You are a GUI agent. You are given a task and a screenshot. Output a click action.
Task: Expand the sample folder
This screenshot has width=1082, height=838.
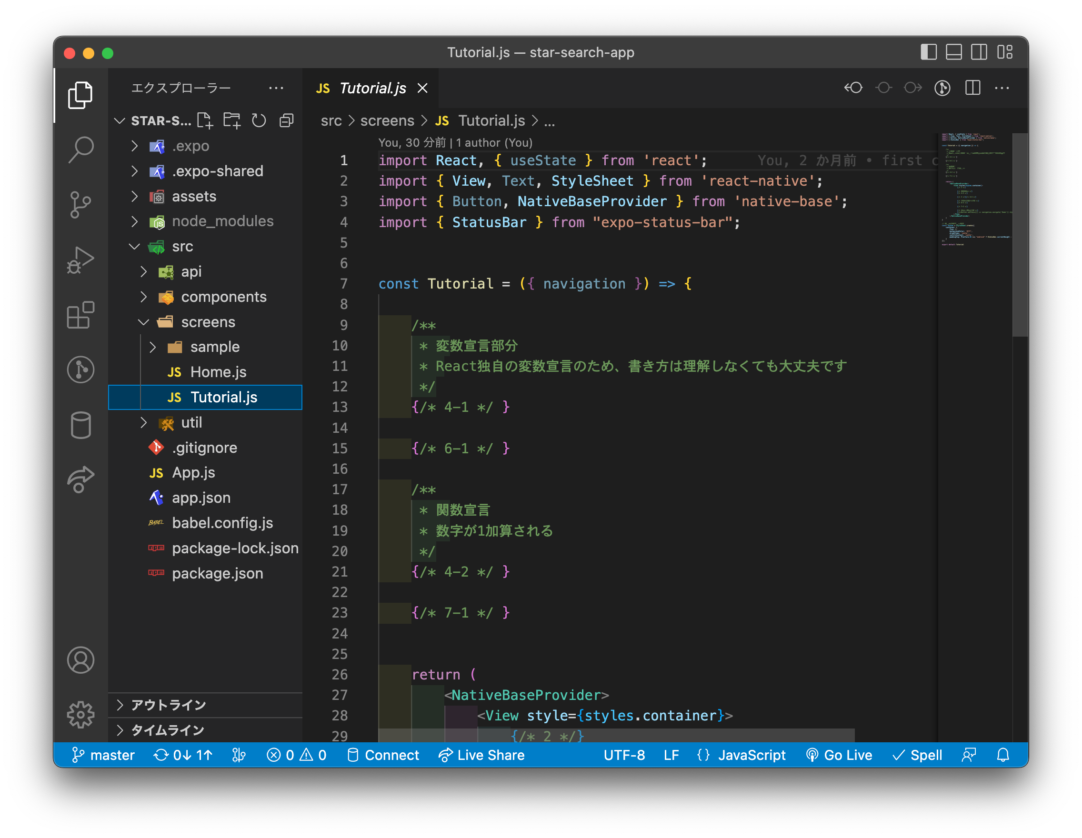tap(205, 347)
